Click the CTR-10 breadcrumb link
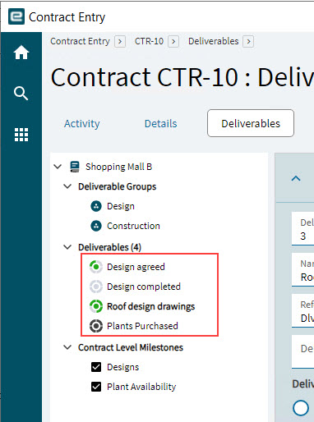Viewport: 314px width, 422px height. pos(149,41)
